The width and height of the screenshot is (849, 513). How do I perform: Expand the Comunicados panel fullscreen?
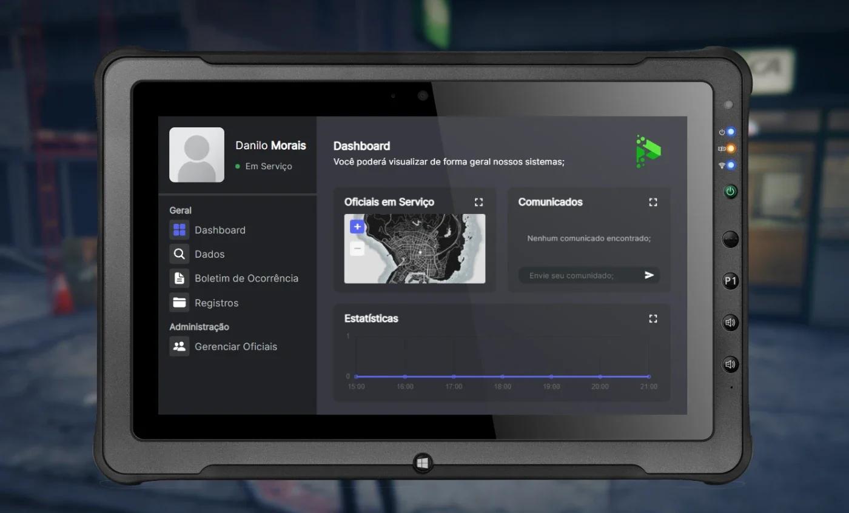(x=653, y=202)
